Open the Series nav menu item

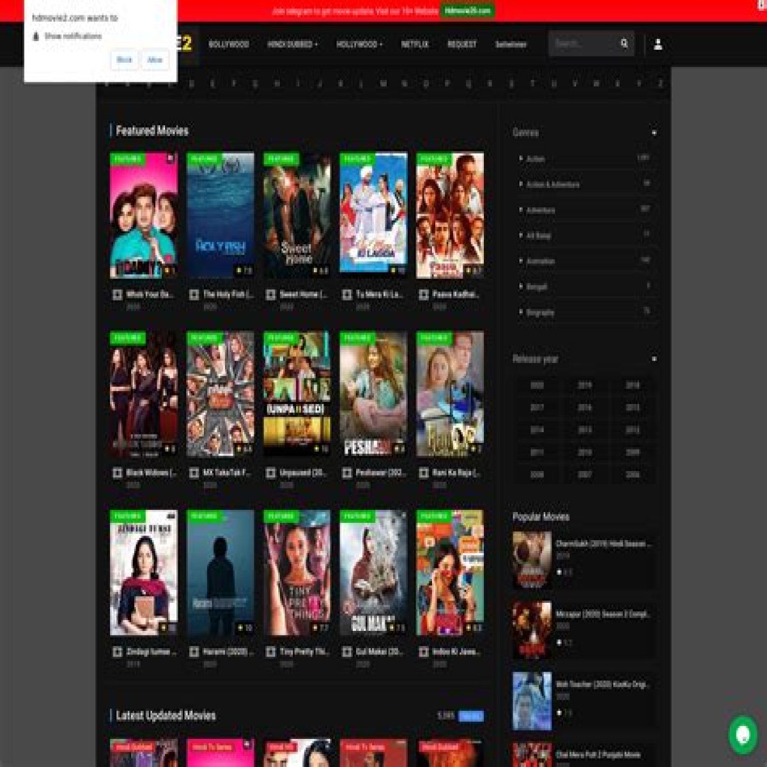coord(511,44)
